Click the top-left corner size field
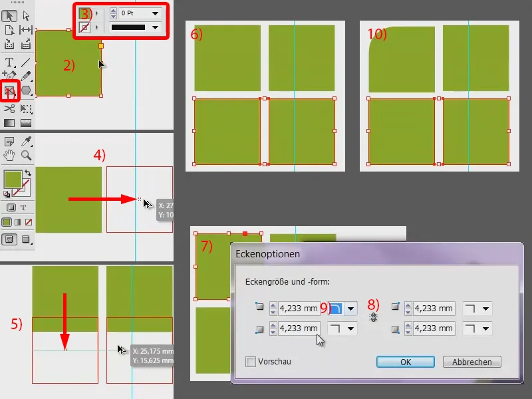This screenshot has width=532, height=399. 299,309
